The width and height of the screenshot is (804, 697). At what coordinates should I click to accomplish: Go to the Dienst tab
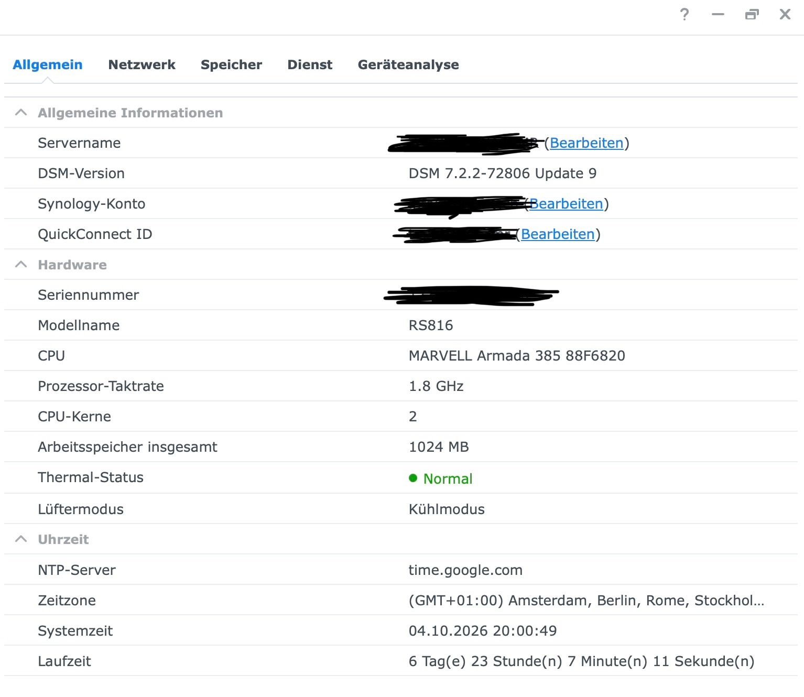pyautogui.click(x=310, y=64)
